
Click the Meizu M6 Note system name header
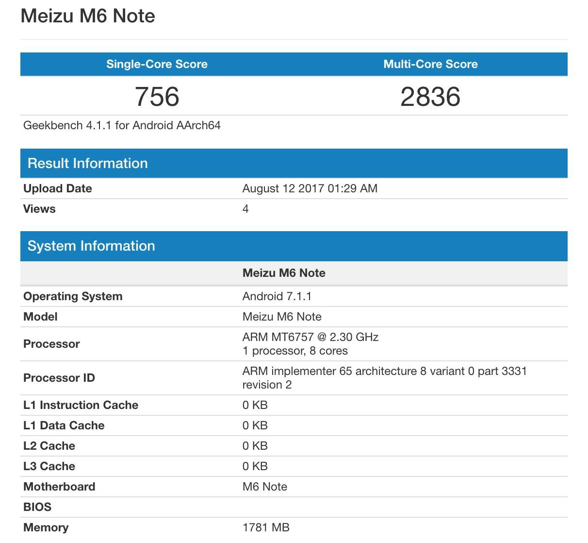pos(283,273)
